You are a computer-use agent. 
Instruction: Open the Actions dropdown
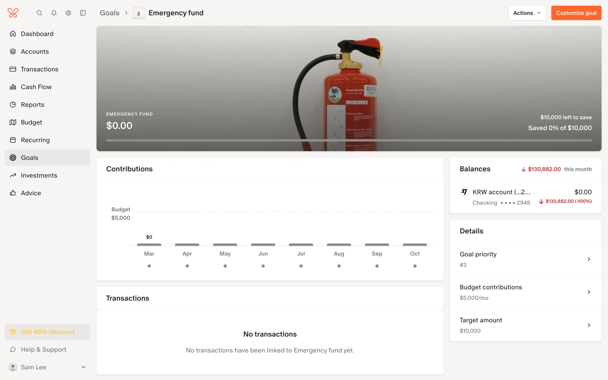pos(527,13)
